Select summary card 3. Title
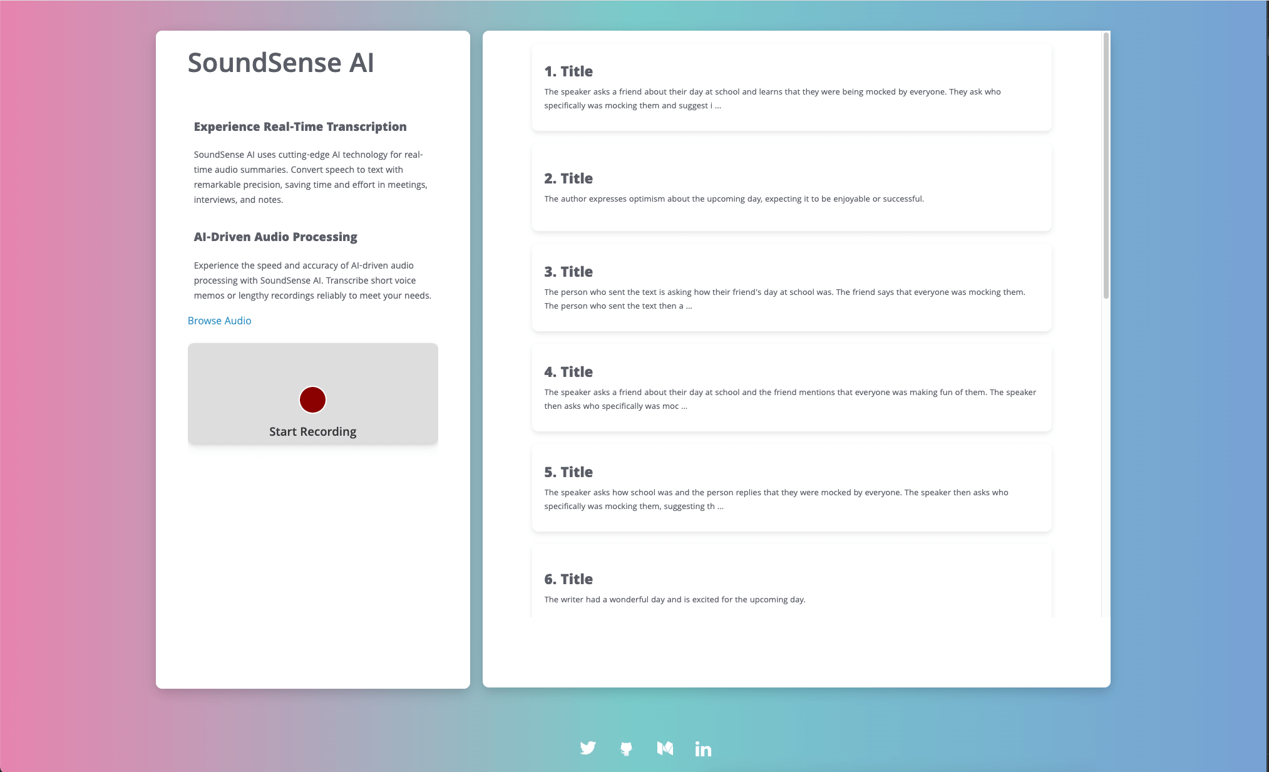This screenshot has height=772, width=1269. point(791,287)
